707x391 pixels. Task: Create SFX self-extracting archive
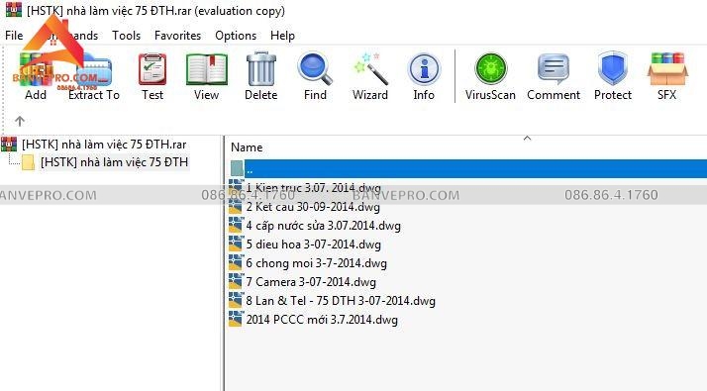click(666, 76)
